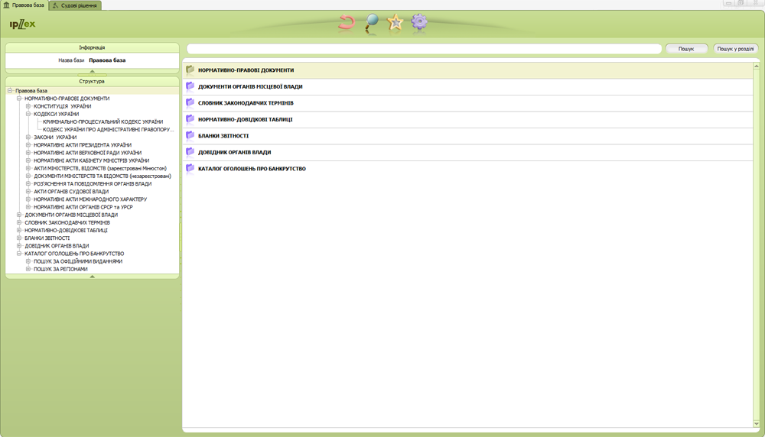The height and width of the screenshot is (437, 765).
Task: Select АКТИ МІНІСТЕРСТВ, ВІДОМСТВ (зареєстровані) in tree
Action: pyautogui.click(x=100, y=168)
